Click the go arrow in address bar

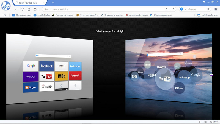tap(173, 9)
